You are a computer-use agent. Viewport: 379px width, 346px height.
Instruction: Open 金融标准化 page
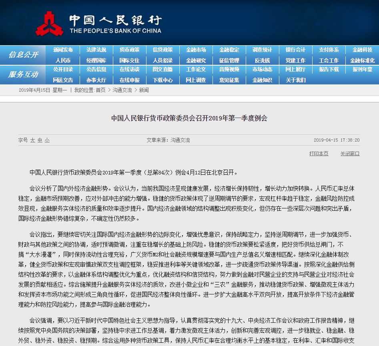362,60
